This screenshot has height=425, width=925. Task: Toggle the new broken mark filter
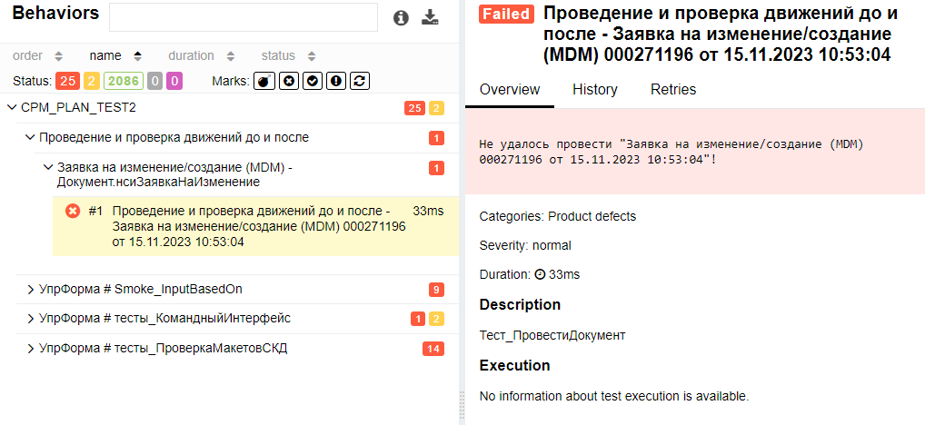[336, 81]
